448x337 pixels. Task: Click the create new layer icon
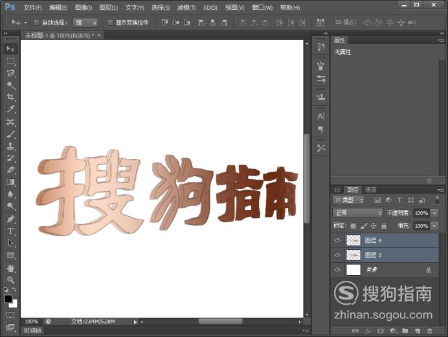418,331
